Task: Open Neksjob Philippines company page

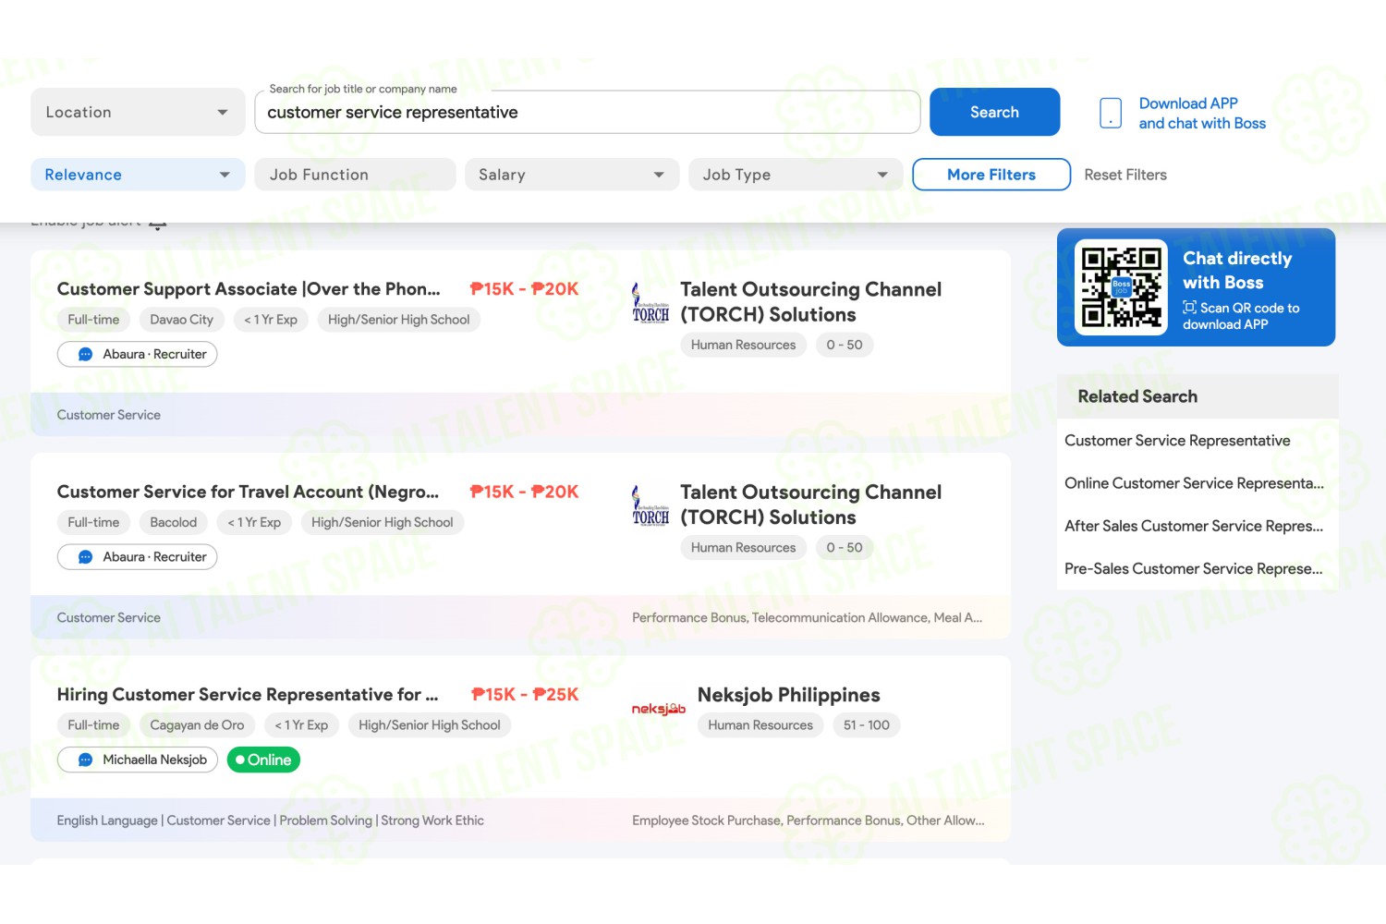Action: pyautogui.click(x=789, y=695)
